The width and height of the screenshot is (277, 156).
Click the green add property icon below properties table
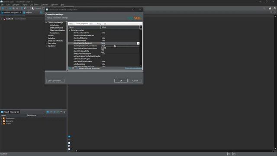(x=70, y=68)
